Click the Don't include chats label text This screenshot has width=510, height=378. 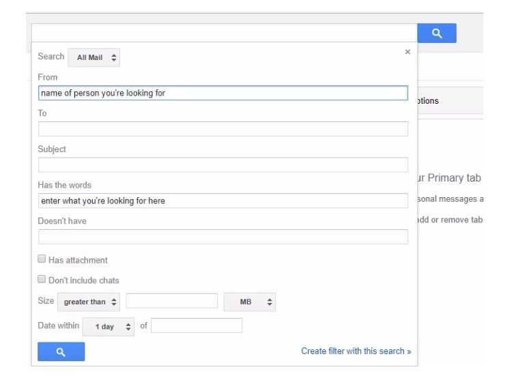tap(83, 280)
